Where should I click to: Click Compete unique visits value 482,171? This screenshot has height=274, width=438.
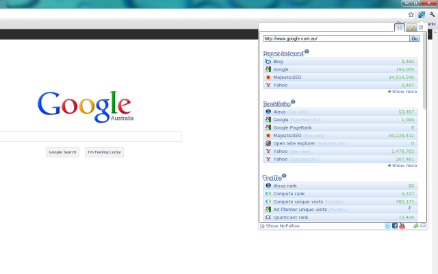pyautogui.click(x=405, y=201)
